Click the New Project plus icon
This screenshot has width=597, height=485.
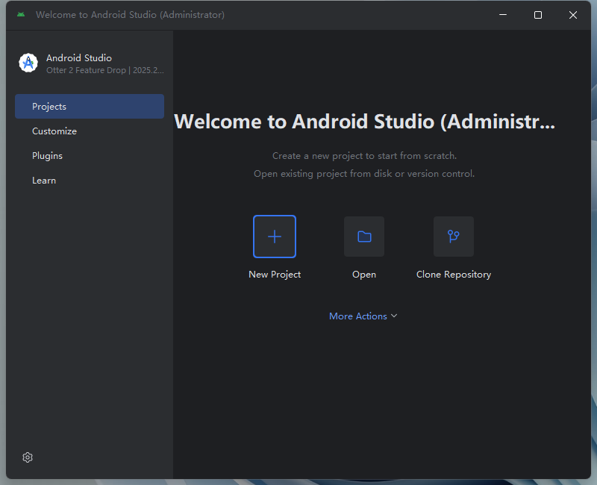pyautogui.click(x=275, y=237)
